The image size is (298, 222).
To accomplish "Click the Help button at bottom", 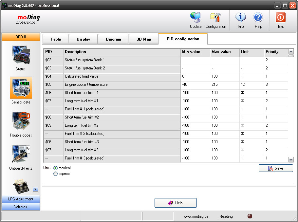I will coord(176,203).
